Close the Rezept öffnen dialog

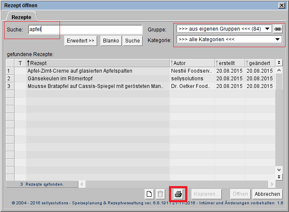coord(281,5)
